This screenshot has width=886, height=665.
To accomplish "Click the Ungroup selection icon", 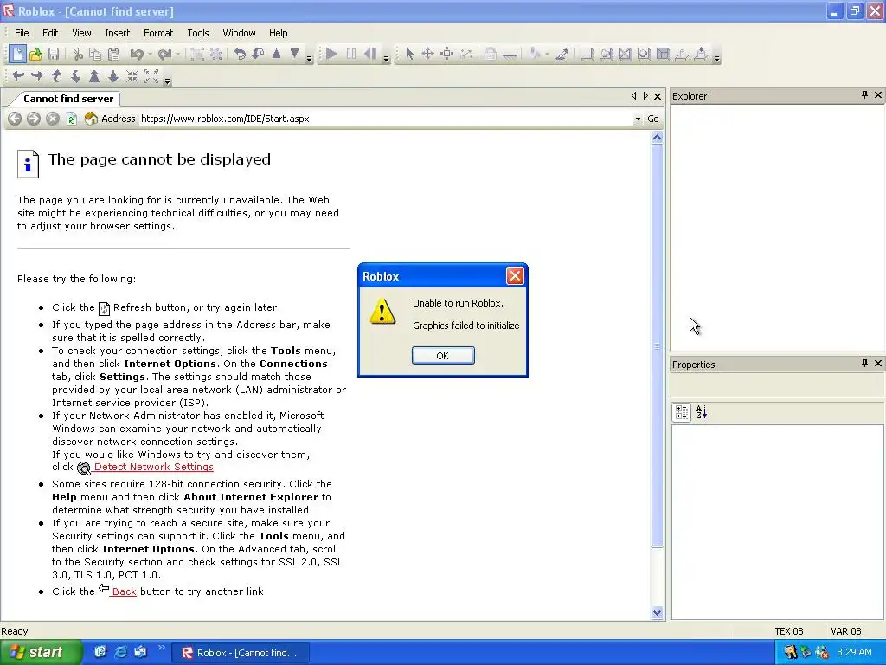I will pyautogui.click(x=215, y=55).
